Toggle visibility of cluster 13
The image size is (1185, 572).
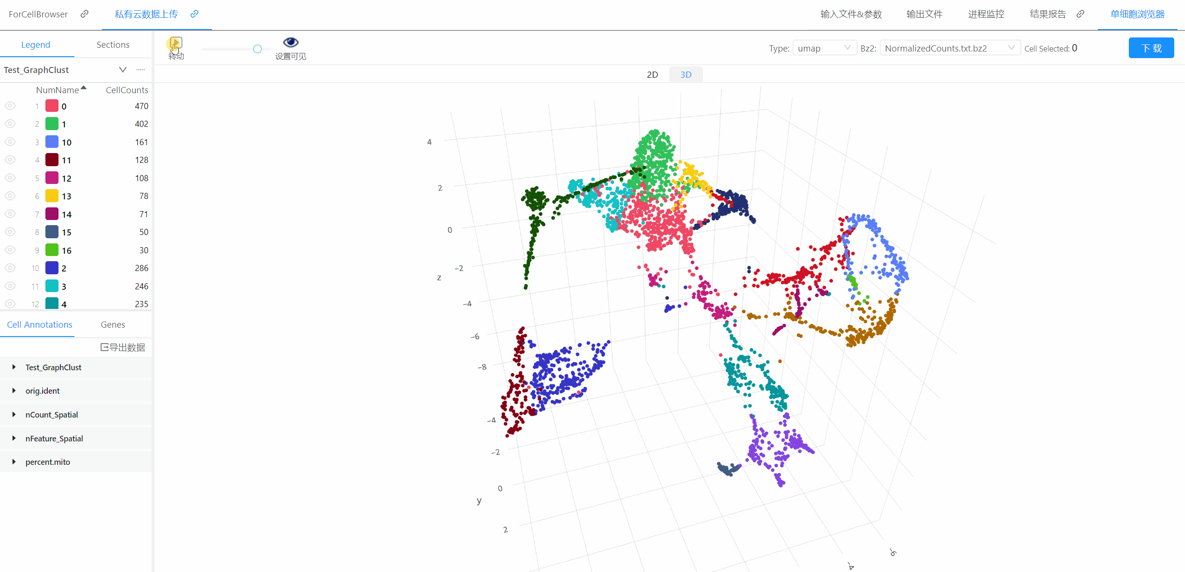click(10, 196)
